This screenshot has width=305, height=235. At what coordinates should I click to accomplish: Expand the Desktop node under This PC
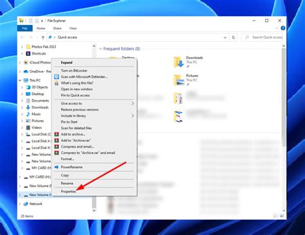click(x=22, y=94)
